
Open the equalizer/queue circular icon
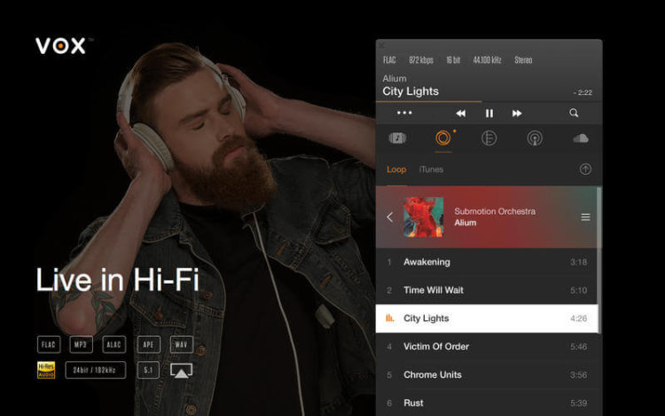pyautogui.click(x=489, y=138)
